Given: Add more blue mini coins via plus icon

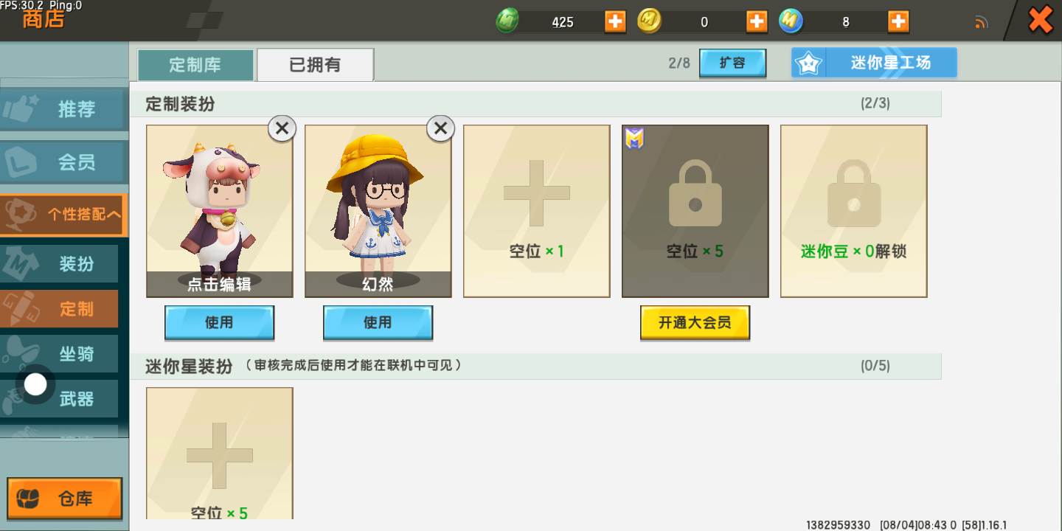Looking at the screenshot, I should pos(898,21).
